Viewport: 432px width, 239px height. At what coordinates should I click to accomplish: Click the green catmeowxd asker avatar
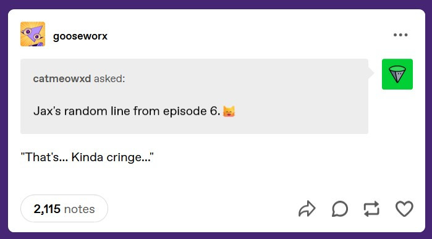(397, 74)
